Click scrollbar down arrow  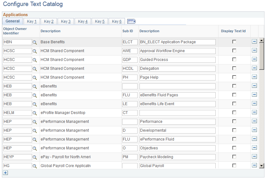tap(262, 165)
